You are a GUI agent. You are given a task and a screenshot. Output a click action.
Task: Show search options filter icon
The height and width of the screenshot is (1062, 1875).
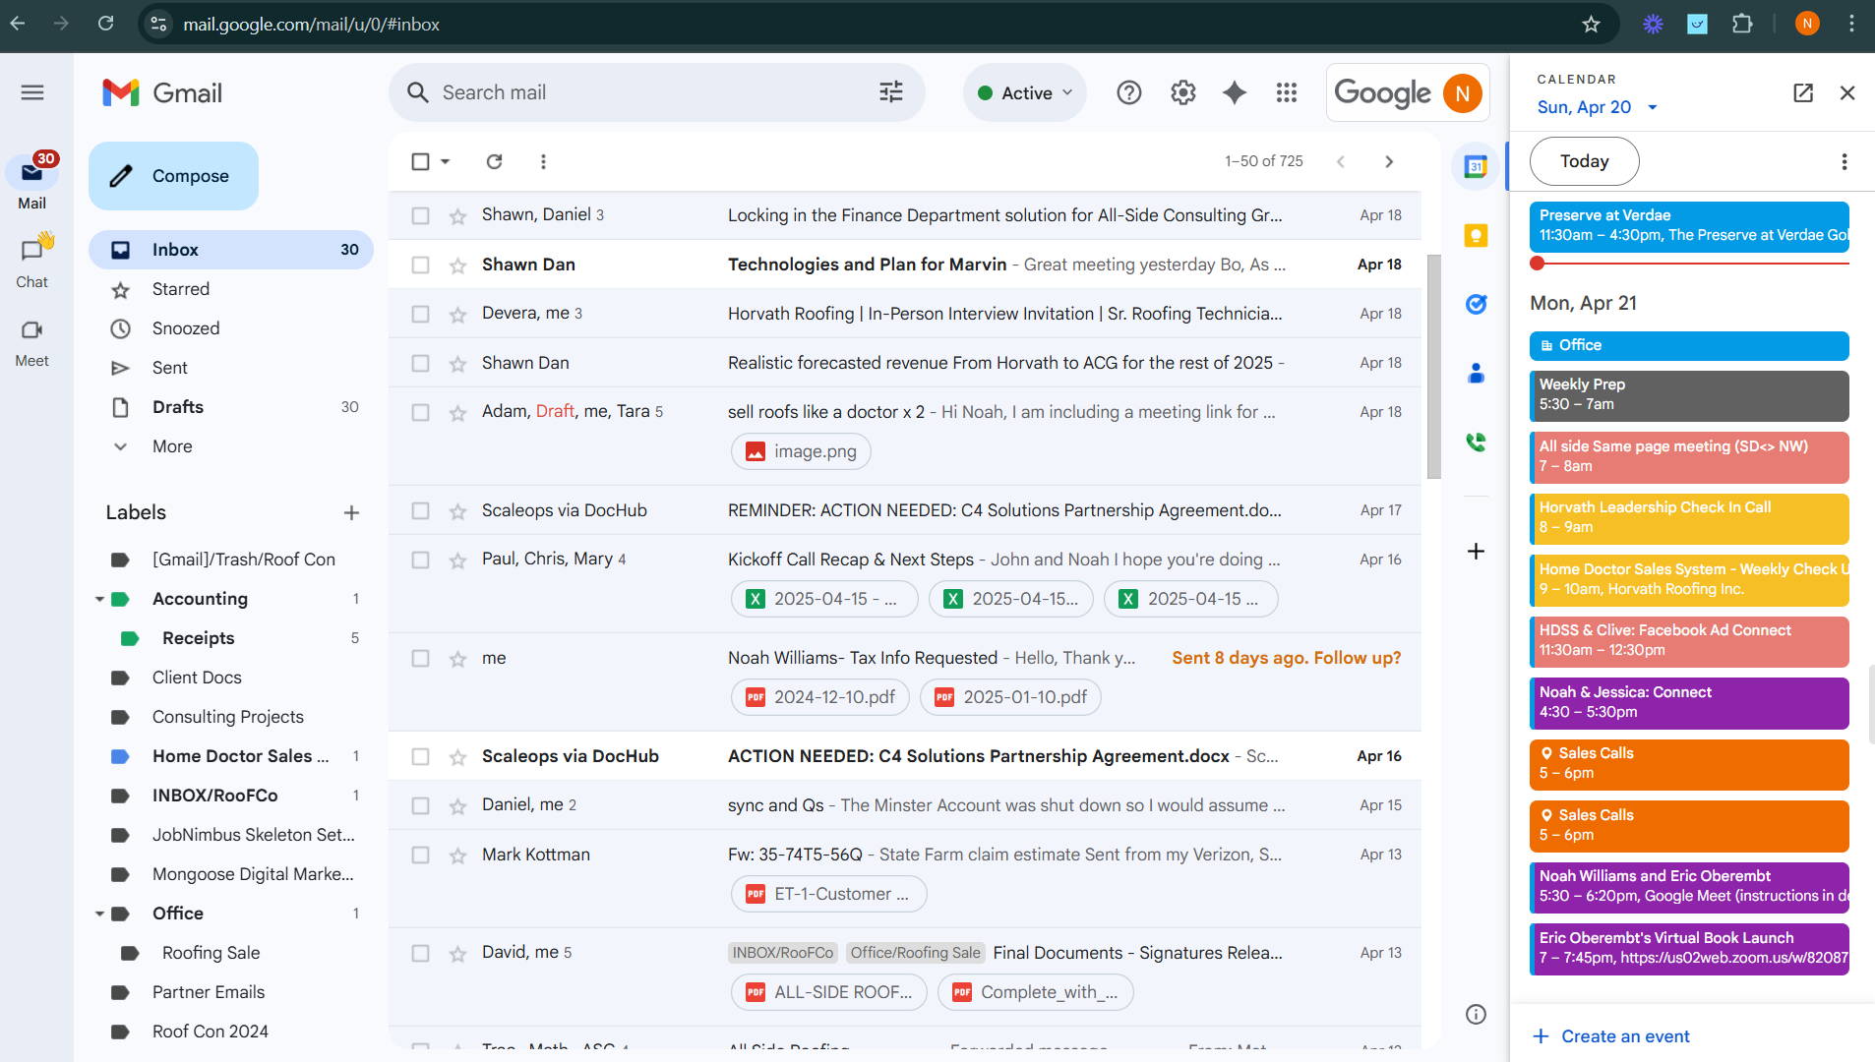coord(890,92)
